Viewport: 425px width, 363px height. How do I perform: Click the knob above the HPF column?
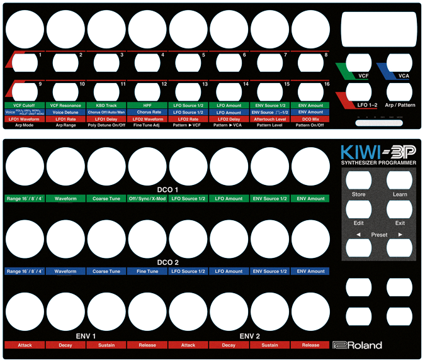click(147, 30)
